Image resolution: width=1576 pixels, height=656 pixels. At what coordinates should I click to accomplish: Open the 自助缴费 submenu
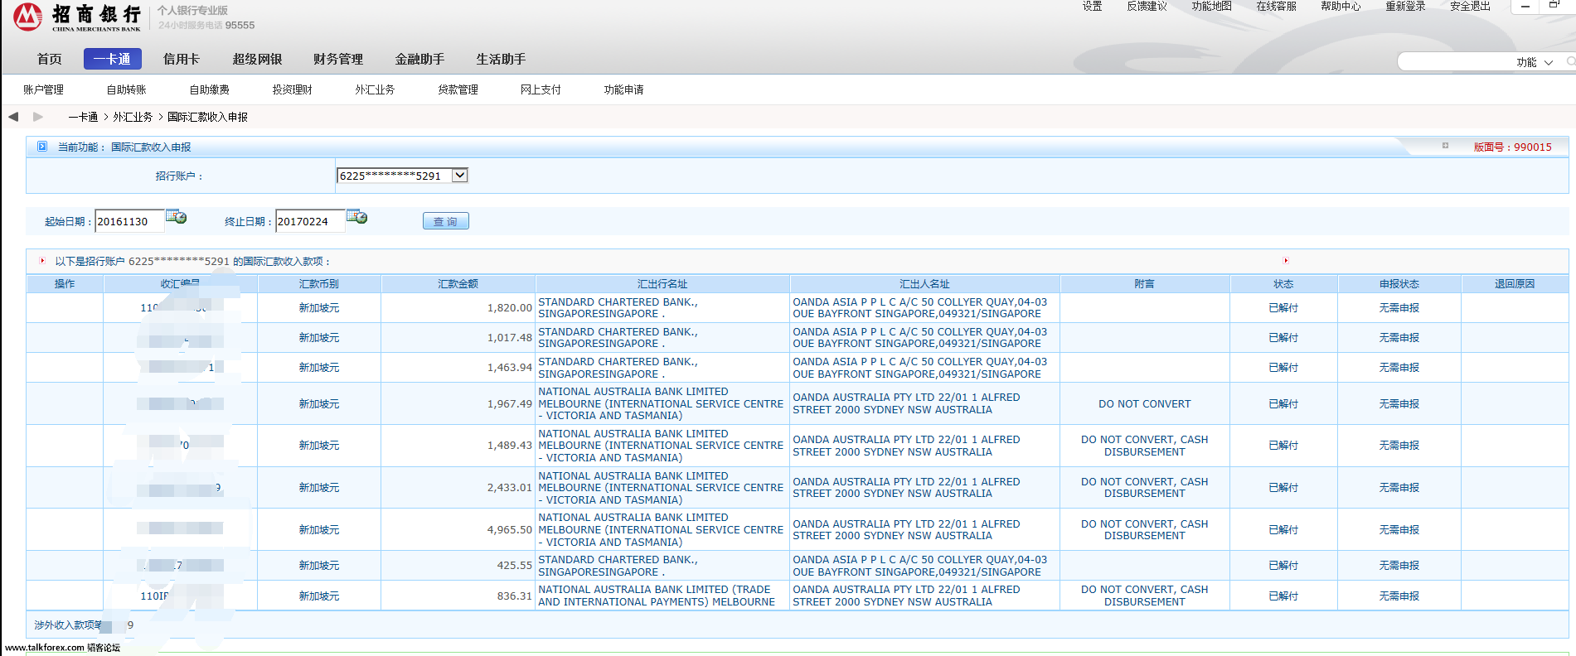tap(210, 89)
